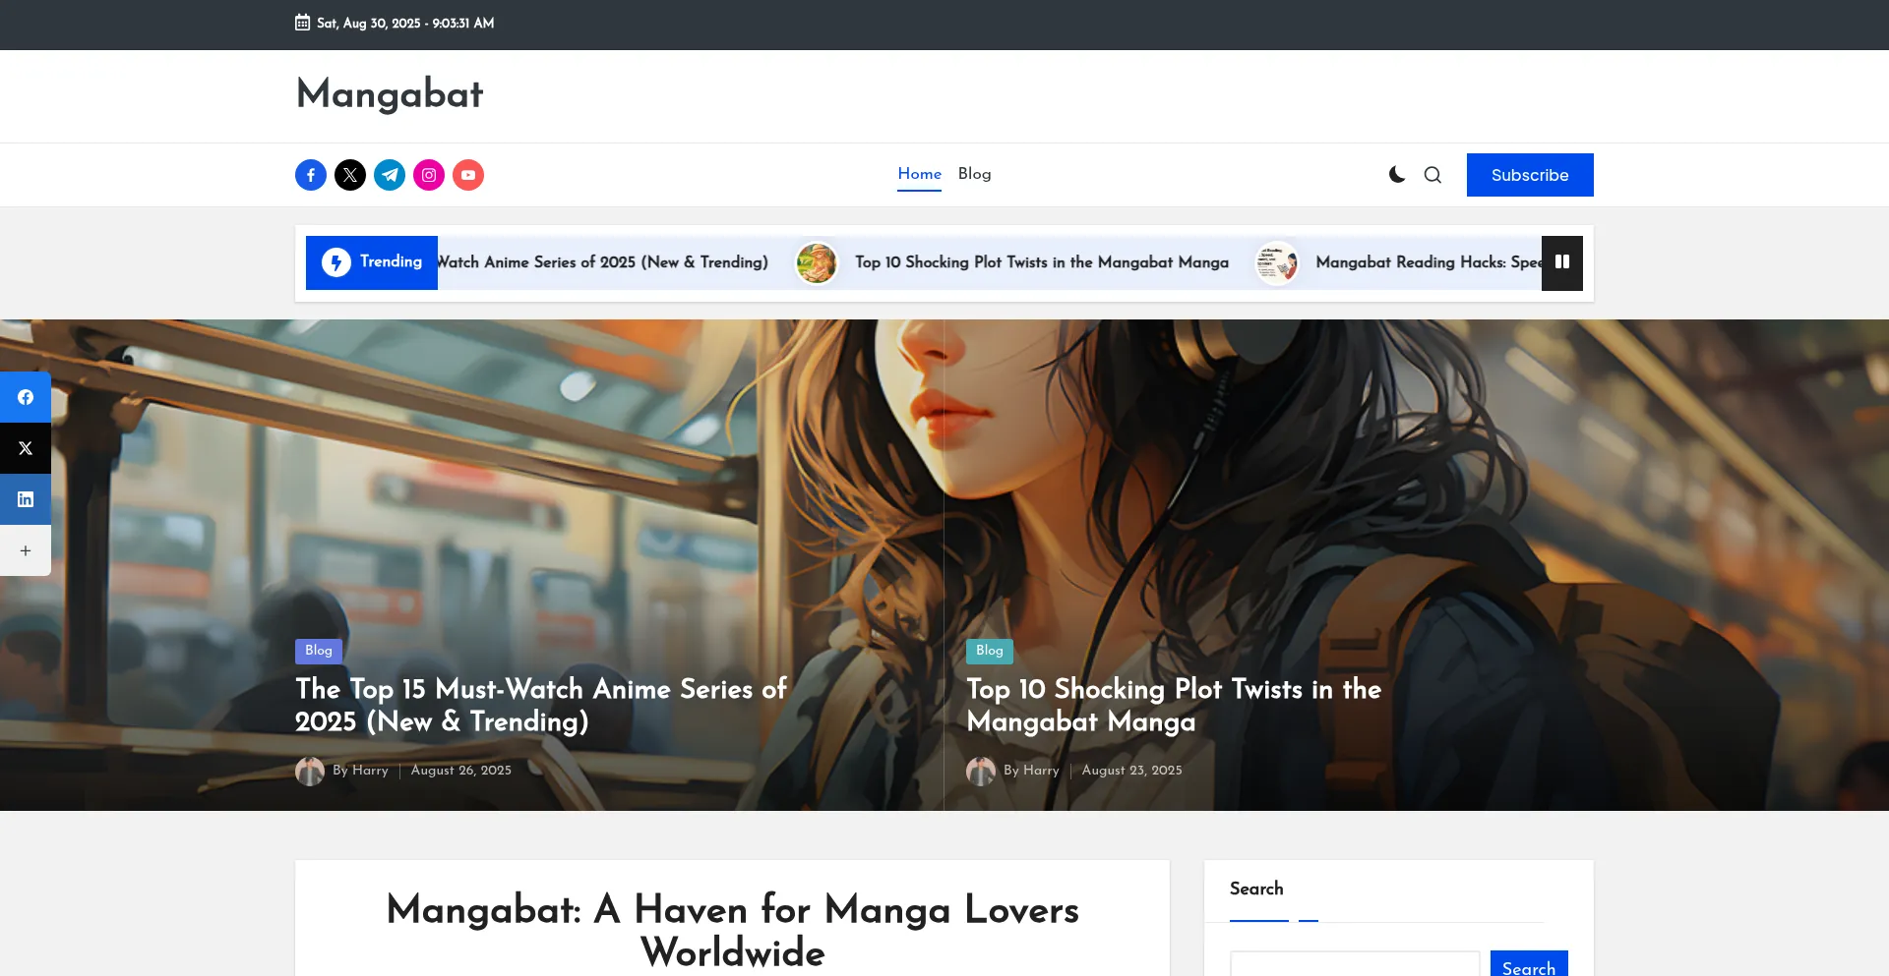The height and width of the screenshot is (976, 1889).
Task: Click the sidebar Search button
Action: [x=1529, y=964]
